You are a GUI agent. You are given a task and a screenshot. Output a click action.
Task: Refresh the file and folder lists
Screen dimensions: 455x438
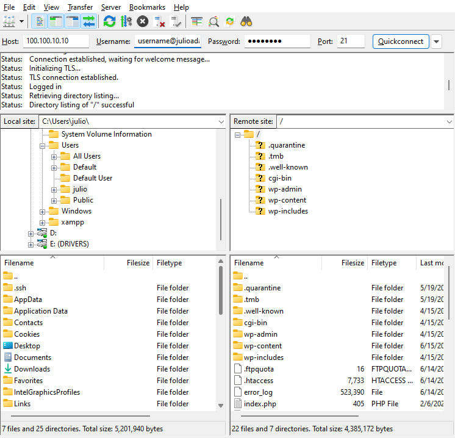click(109, 21)
